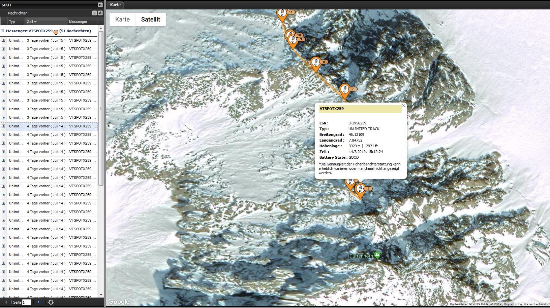Select the Breitengrad value 46.12109
The width and height of the screenshot is (550, 308).
click(356, 134)
